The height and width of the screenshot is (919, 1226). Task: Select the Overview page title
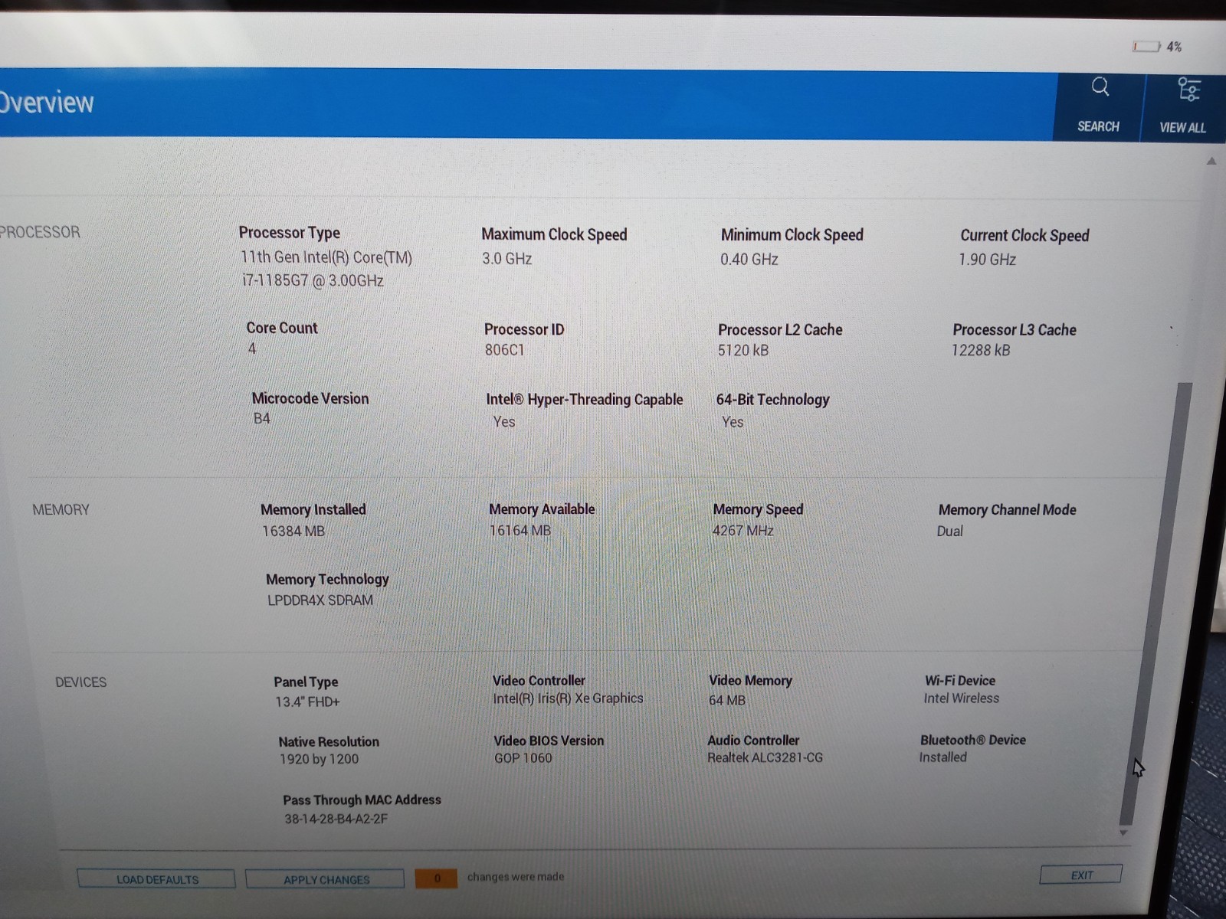click(46, 103)
